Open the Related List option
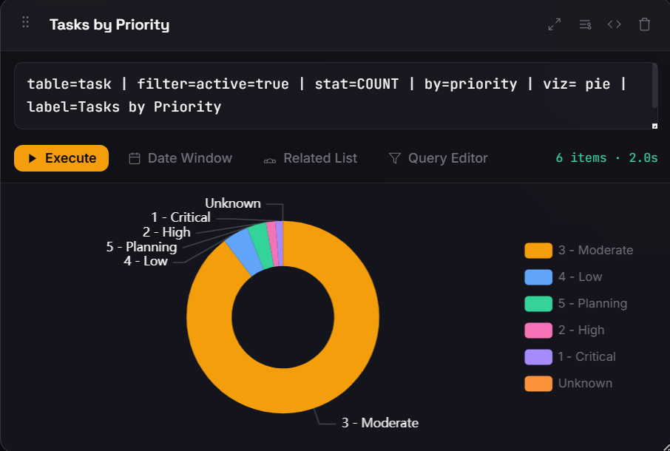Screen dimensions: 670x451 click(x=310, y=158)
